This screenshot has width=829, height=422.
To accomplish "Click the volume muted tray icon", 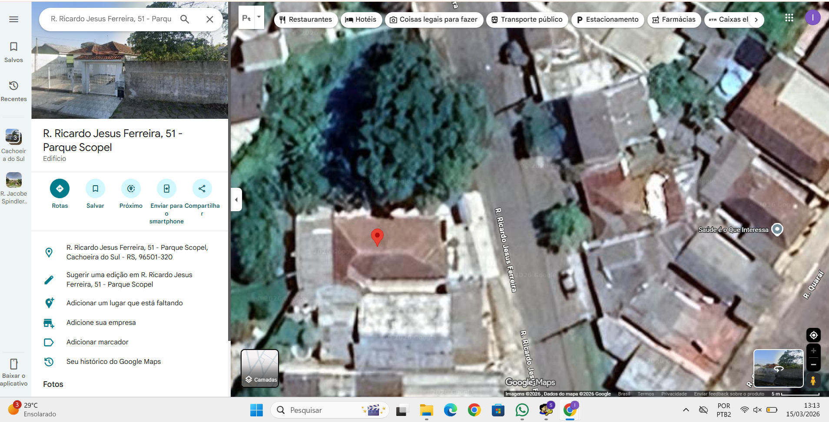I will (x=758, y=410).
